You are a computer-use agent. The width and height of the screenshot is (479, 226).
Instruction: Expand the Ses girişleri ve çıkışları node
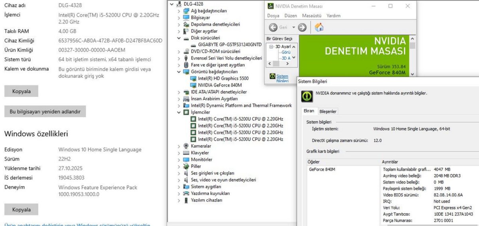[179, 173]
